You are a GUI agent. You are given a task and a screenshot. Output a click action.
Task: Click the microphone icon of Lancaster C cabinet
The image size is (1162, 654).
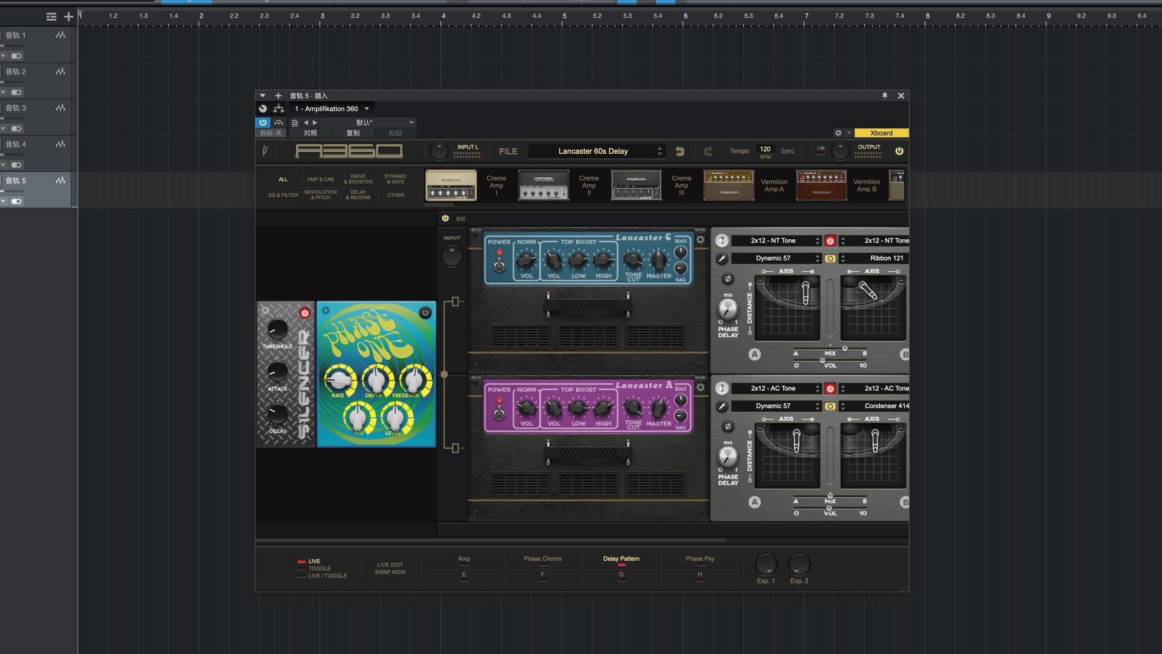coord(721,259)
